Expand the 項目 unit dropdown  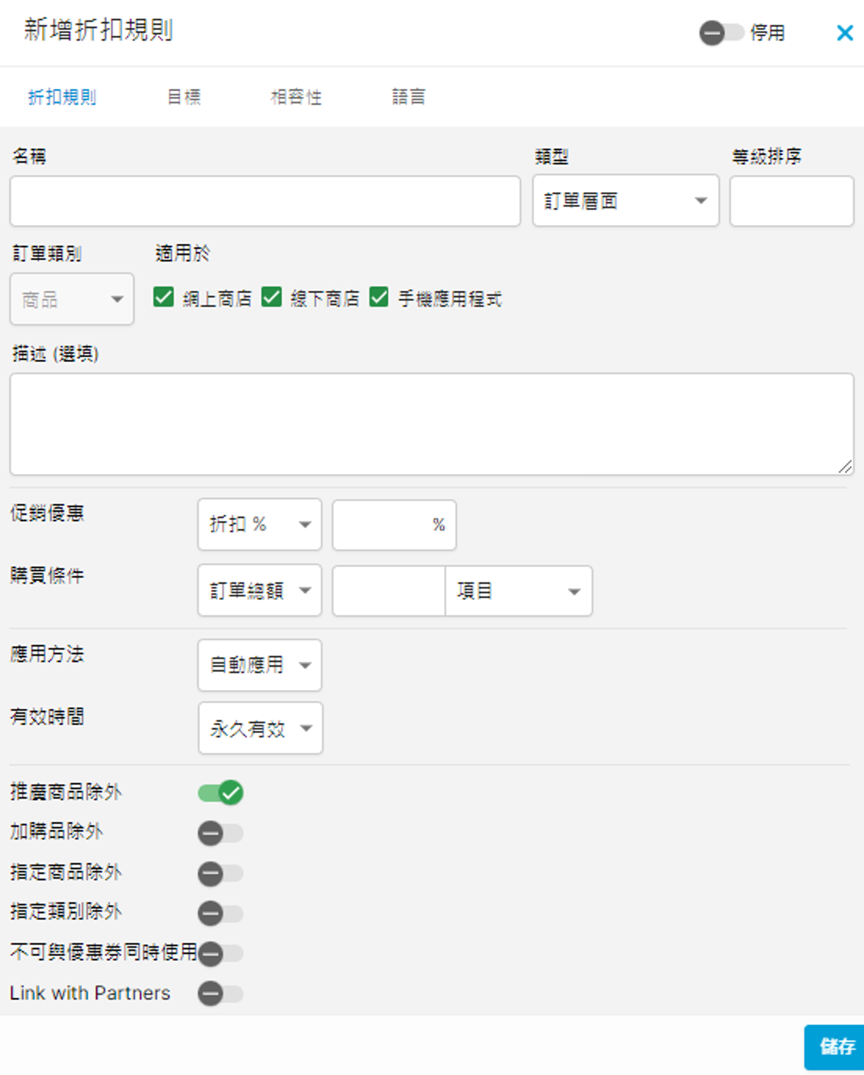click(x=518, y=591)
